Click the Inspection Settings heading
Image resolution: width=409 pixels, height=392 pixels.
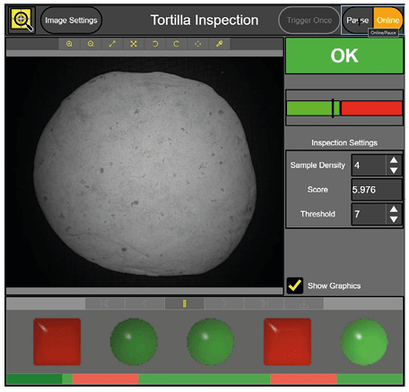point(344,142)
